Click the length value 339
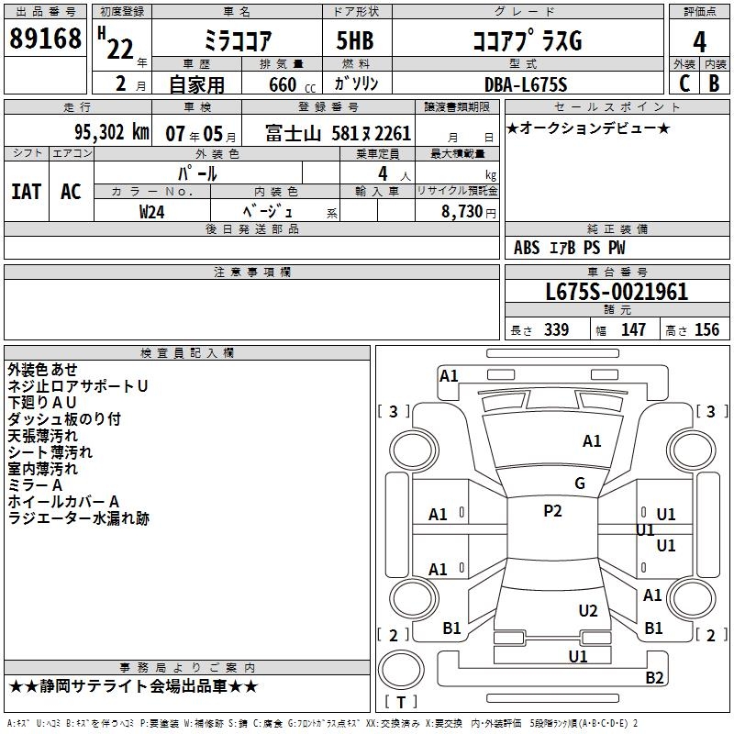 coord(556,329)
